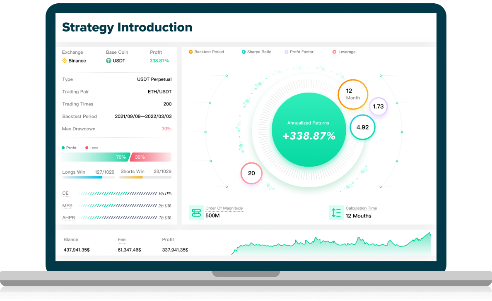Click the Profit Factor legend label

(x=301, y=52)
